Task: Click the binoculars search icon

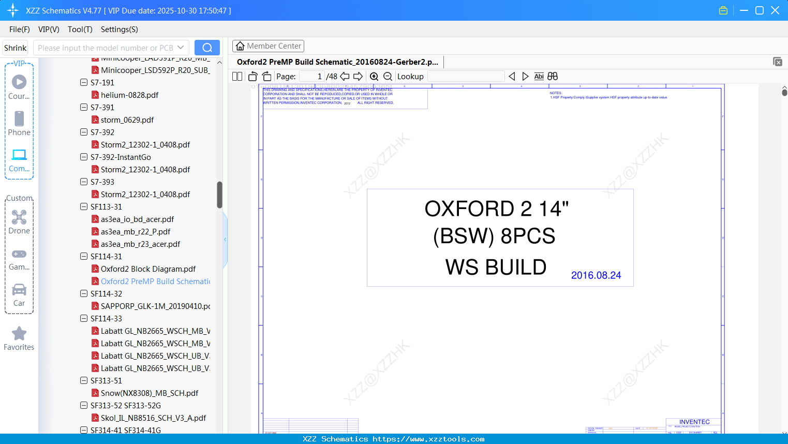Action: click(553, 77)
